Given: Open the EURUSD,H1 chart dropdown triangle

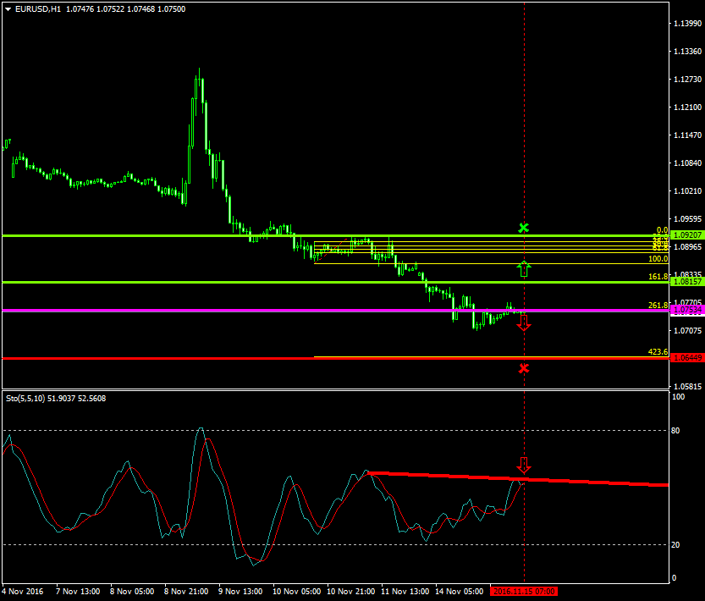Looking at the screenshot, I should pos(8,8).
